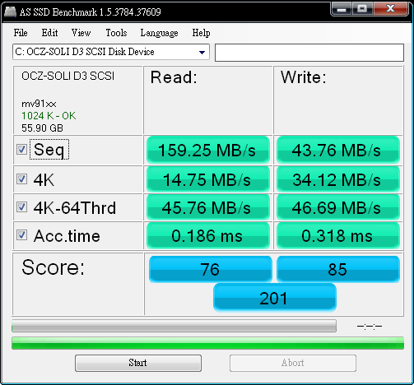Click the green overall progress bar
Viewport: 414px width, 385px height.
coord(207,343)
